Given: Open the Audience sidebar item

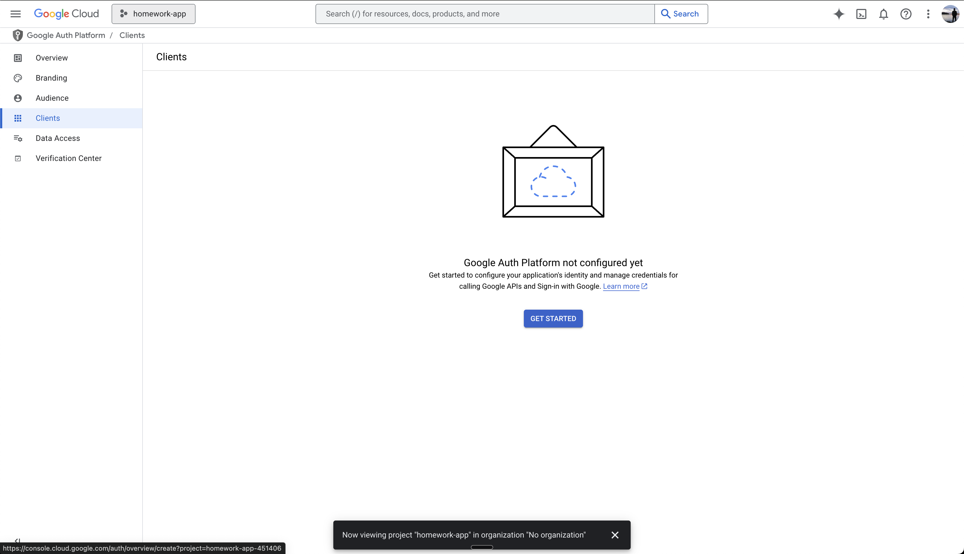Looking at the screenshot, I should (x=71, y=98).
